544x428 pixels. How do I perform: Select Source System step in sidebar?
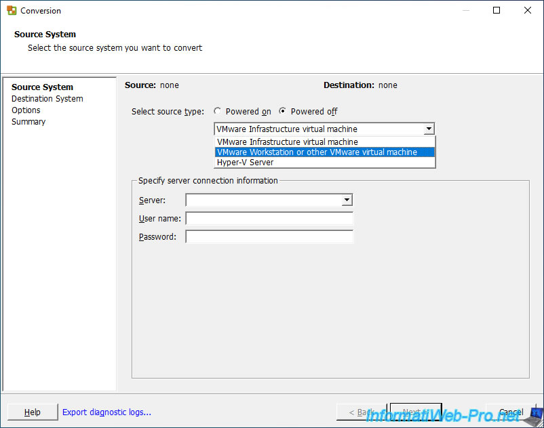(x=42, y=87)
